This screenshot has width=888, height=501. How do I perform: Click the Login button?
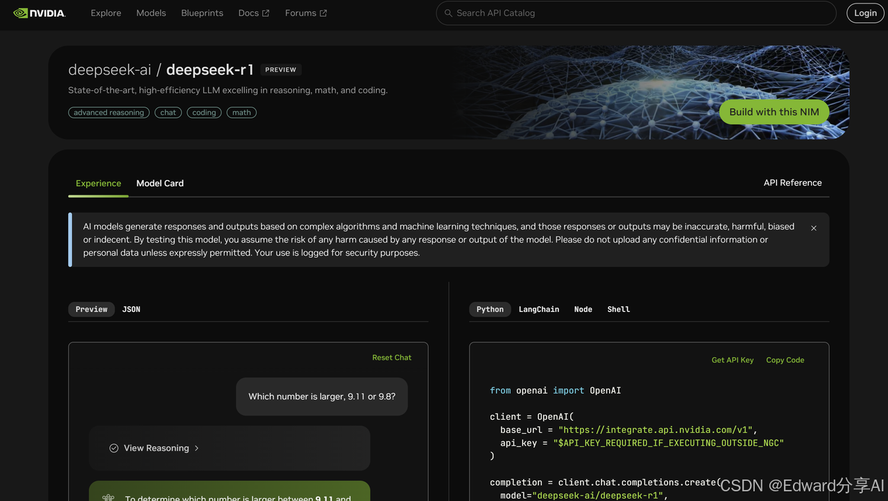[865, 13]
